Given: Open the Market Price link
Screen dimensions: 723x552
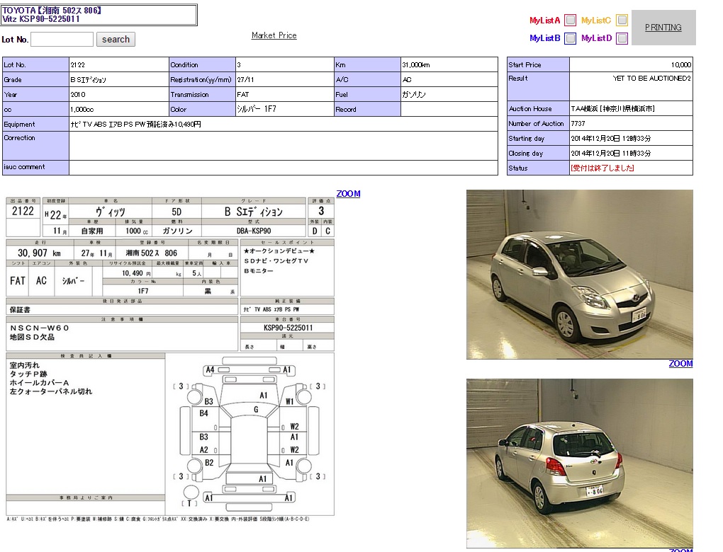Looking at the screenshot, I should click(274, 35).
